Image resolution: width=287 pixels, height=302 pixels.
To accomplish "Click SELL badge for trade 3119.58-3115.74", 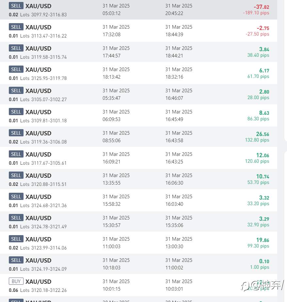I will pyautogui.click(x=16, y=48).
